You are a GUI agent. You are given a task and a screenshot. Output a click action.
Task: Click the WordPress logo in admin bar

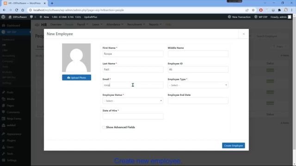3,17
